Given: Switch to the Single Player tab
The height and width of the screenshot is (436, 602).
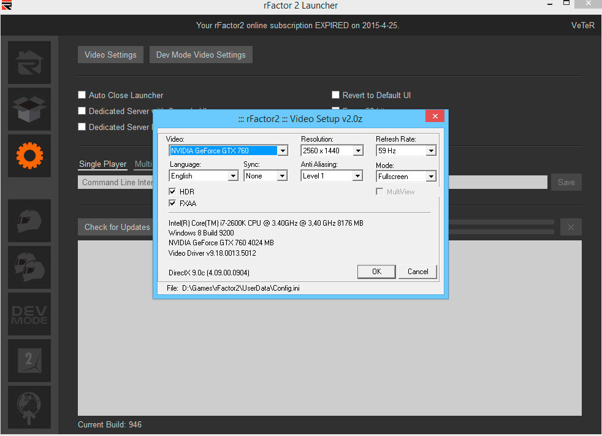Looking at the screenshot, I should 103,164.
